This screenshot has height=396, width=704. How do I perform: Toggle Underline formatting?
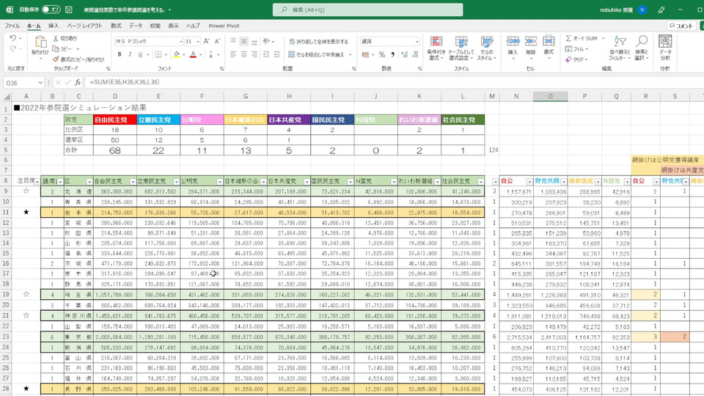click(x=140, y=54)
